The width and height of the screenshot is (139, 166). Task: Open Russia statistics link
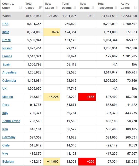coord(7,48)
